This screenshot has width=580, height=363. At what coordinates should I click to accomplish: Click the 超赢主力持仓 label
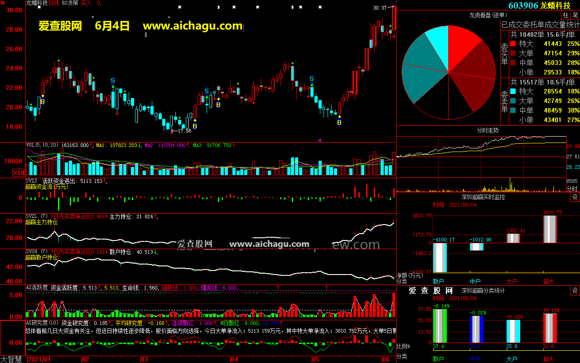pos(42,222)
